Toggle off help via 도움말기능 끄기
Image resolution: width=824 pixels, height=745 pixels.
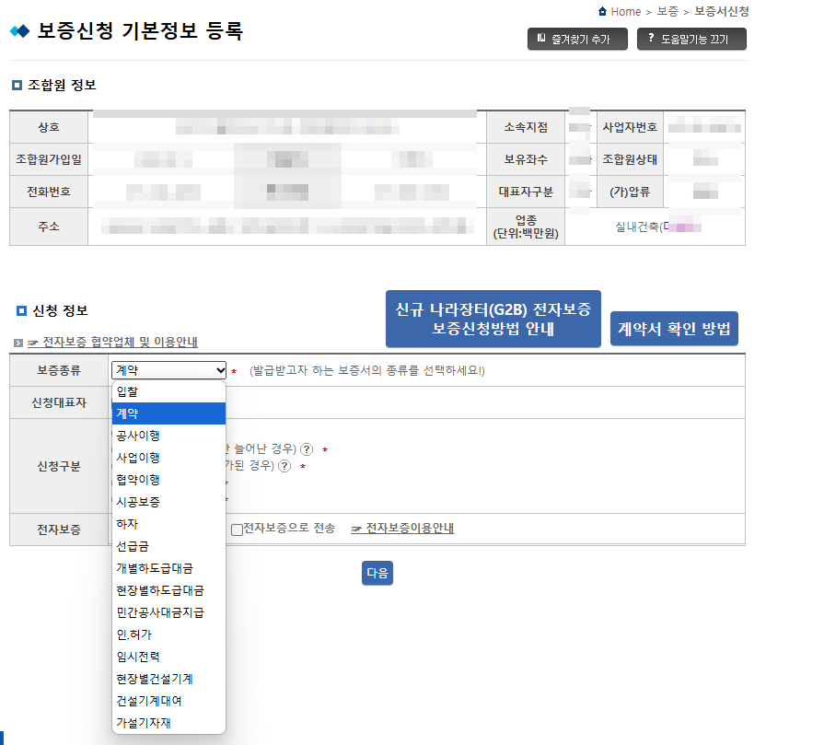pyautogui.click(x=691, y=39)
